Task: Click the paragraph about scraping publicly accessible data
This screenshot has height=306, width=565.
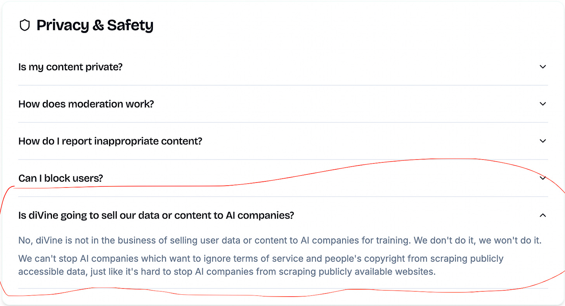Action: [x=261, y=265]
